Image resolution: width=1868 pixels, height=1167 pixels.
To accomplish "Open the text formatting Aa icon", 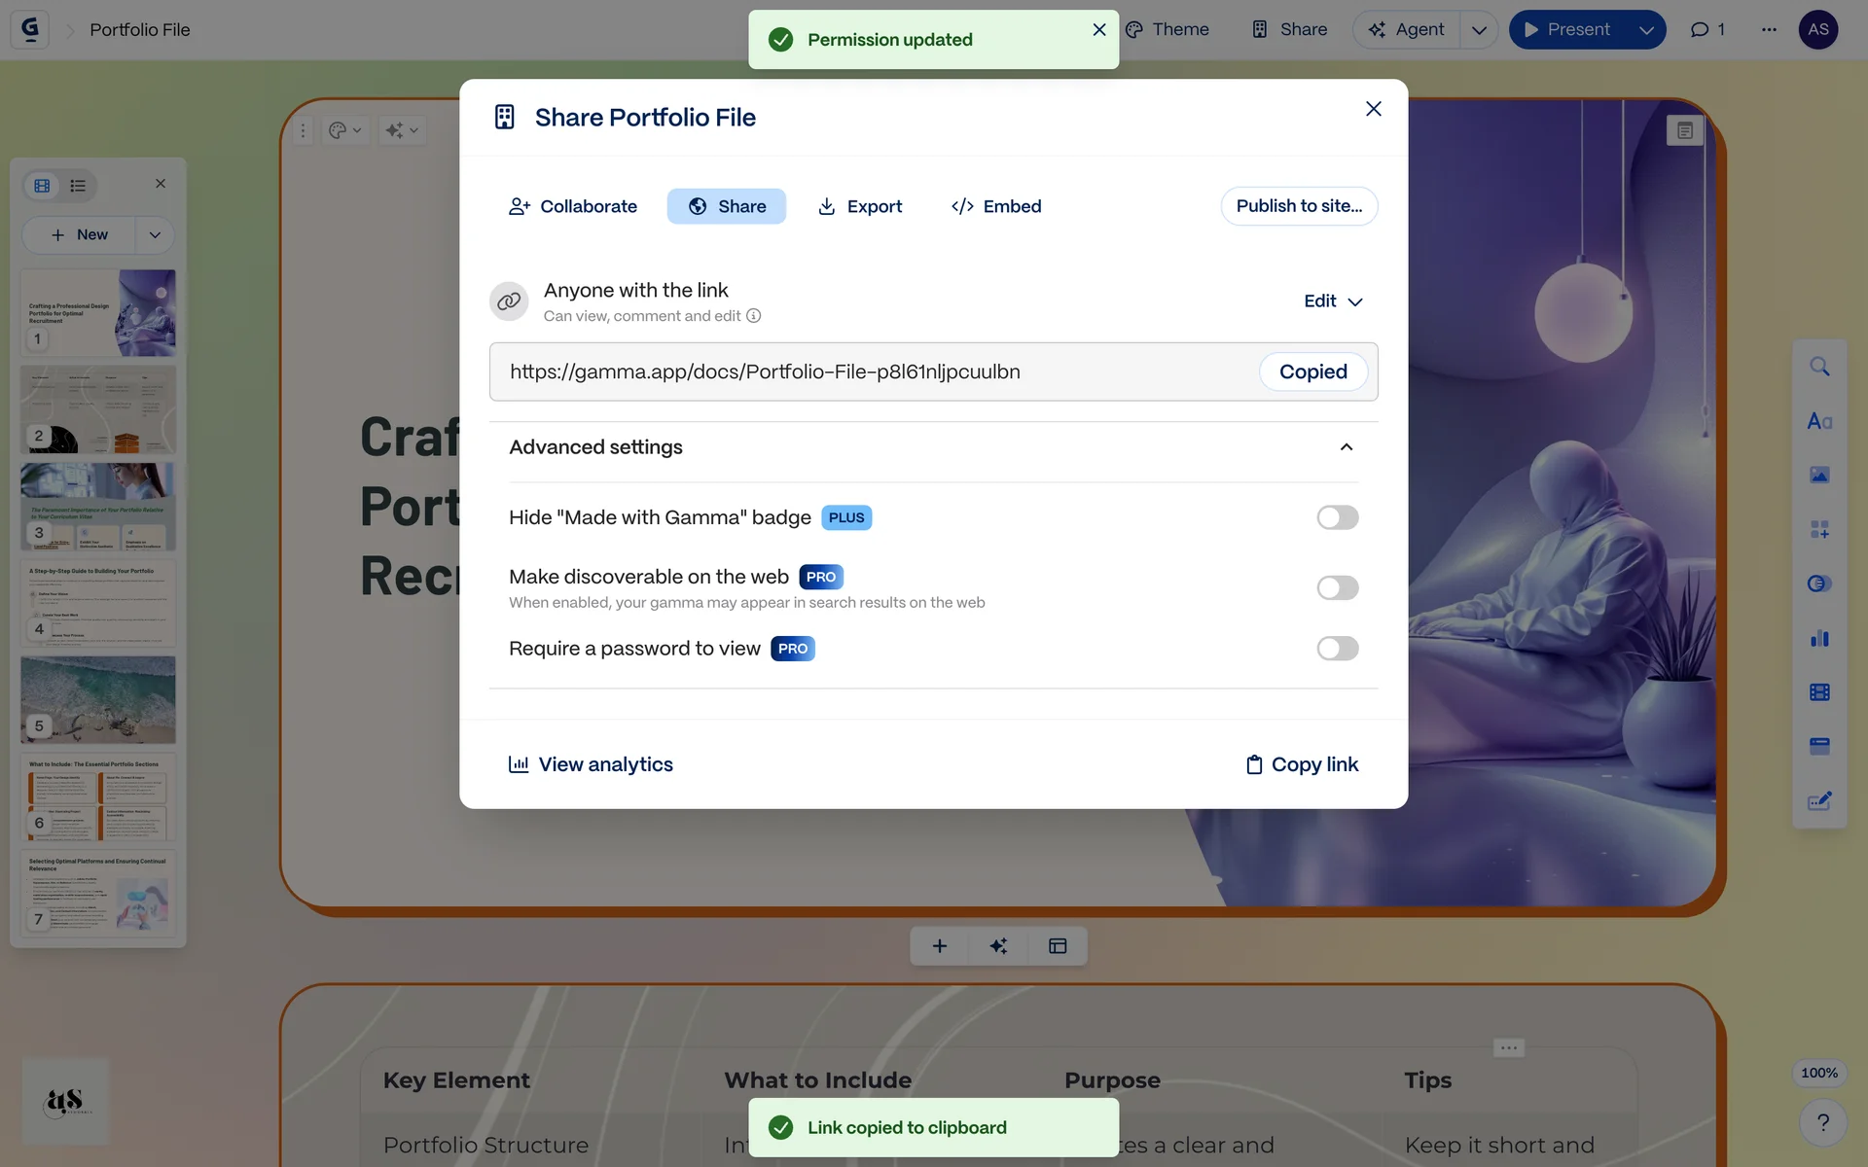I will (1819, 421).
